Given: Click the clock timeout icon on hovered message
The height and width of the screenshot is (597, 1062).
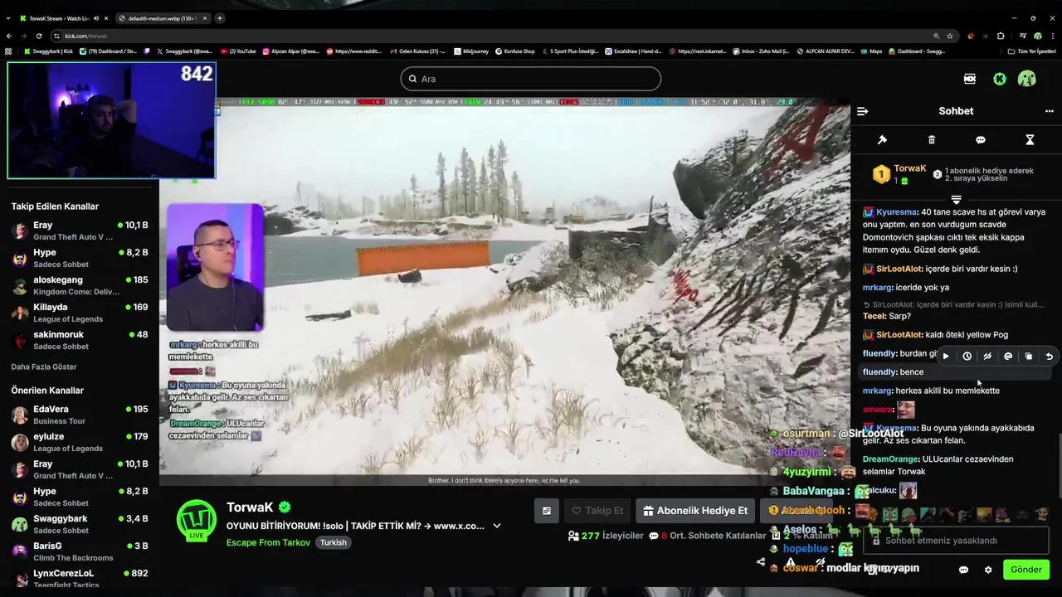Looking at the screenshot, I should (x=967, y=357).
